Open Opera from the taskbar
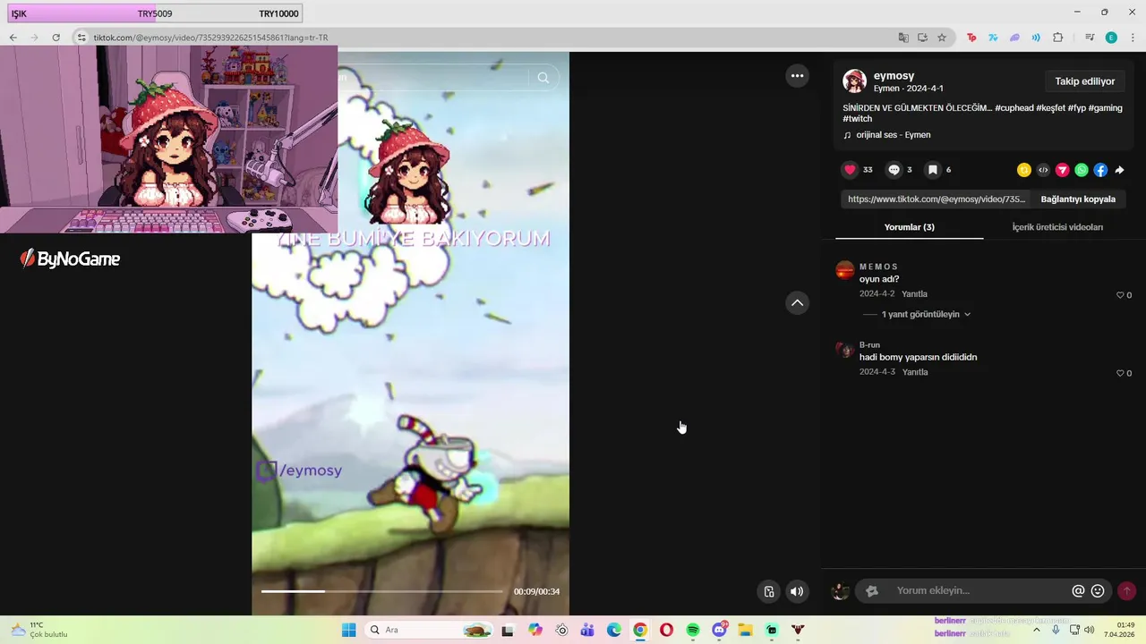1146x644 pixels. pos(666,630)
